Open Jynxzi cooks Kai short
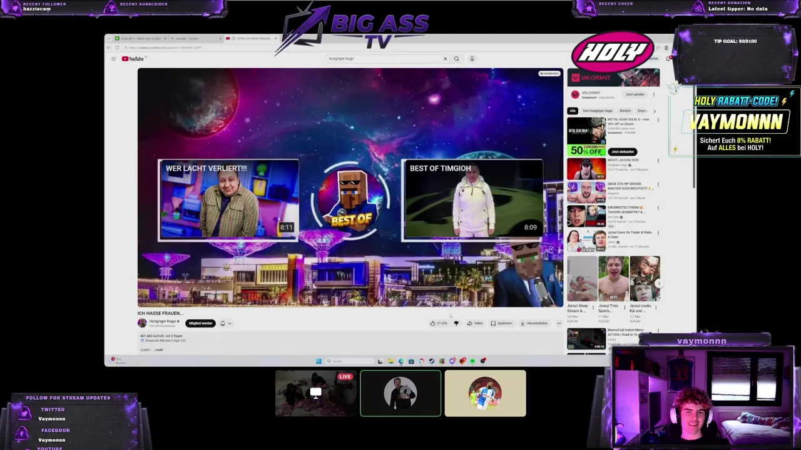801x450 pixels. coord(645,279)
